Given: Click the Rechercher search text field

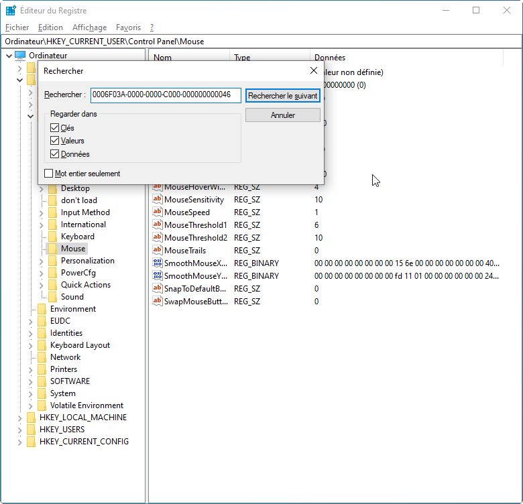Looking at the screenshot, I should tap(165, 95).
